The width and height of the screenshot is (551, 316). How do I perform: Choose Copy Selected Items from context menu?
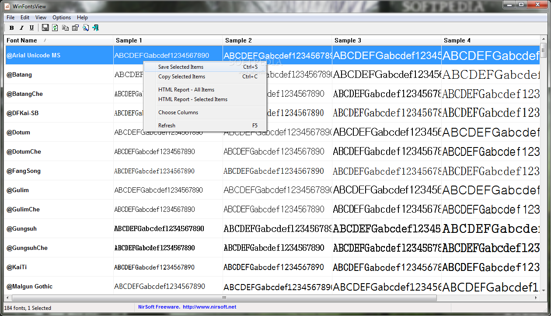[x=205, y=77]
